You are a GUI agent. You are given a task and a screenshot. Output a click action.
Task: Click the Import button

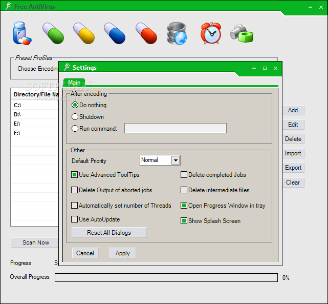tap(293, 153)
